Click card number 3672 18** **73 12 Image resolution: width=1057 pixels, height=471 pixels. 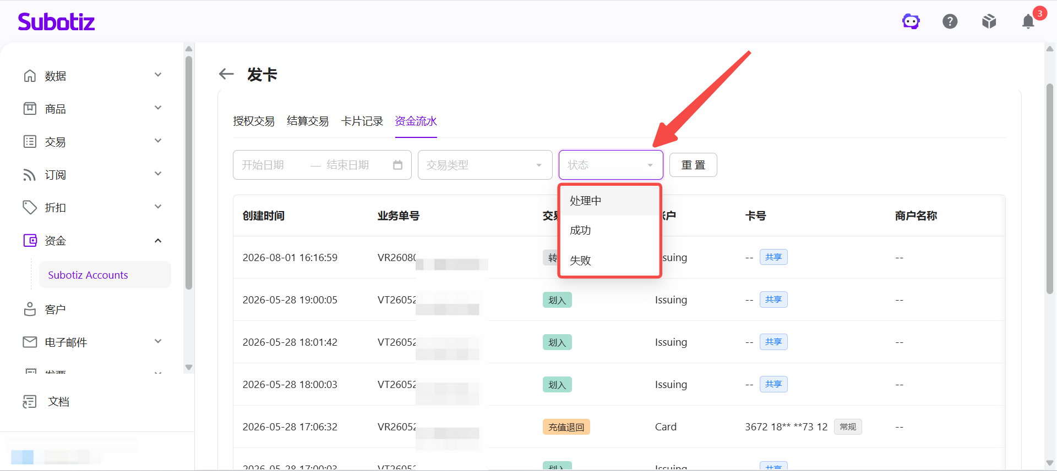pos(786,427)
